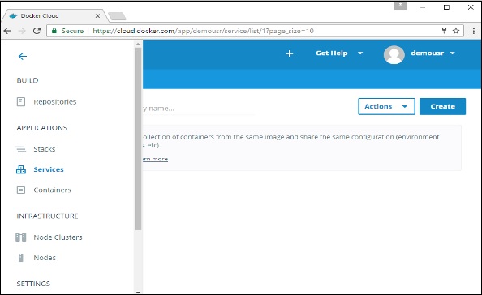Image resolution: width=482 pixels, height=295 pixels.
Task: Expand the Actions dropdown
Action: click(x=386, y=106)
